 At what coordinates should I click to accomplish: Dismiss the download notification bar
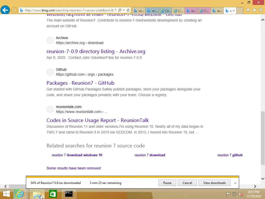point(235,183)
